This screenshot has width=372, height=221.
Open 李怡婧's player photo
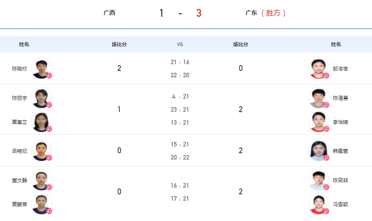[319, 122]
